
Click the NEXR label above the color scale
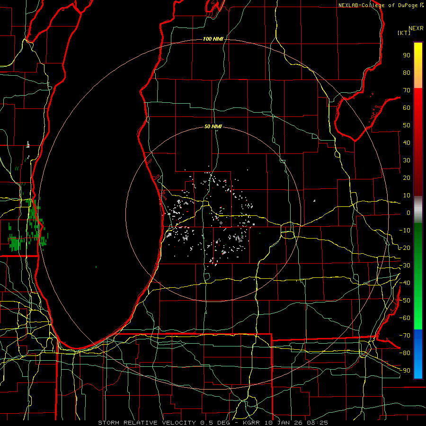coord(416,28)
